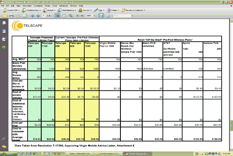The image size is (233, 156).
Task: Zoom out with the minus button
Action: 77,16
